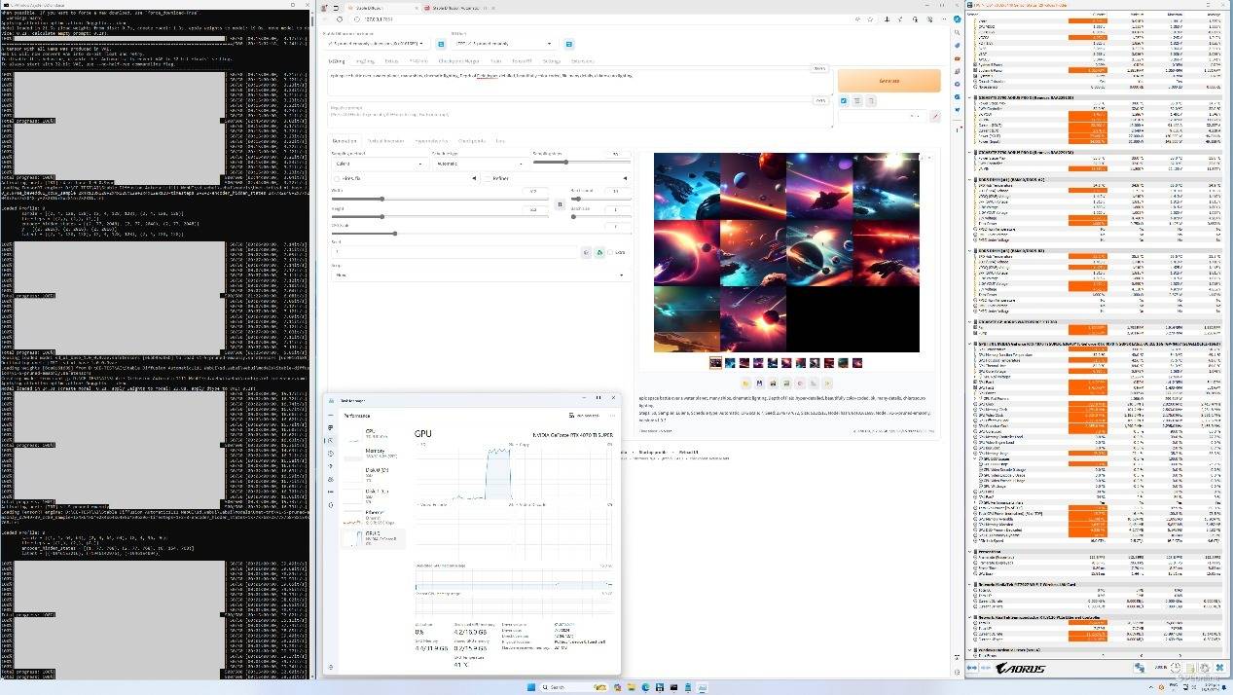Switch to the Textual Inversion sub-tab
This screenshot has height=695, width=1233.
click(x=386, y=141)
